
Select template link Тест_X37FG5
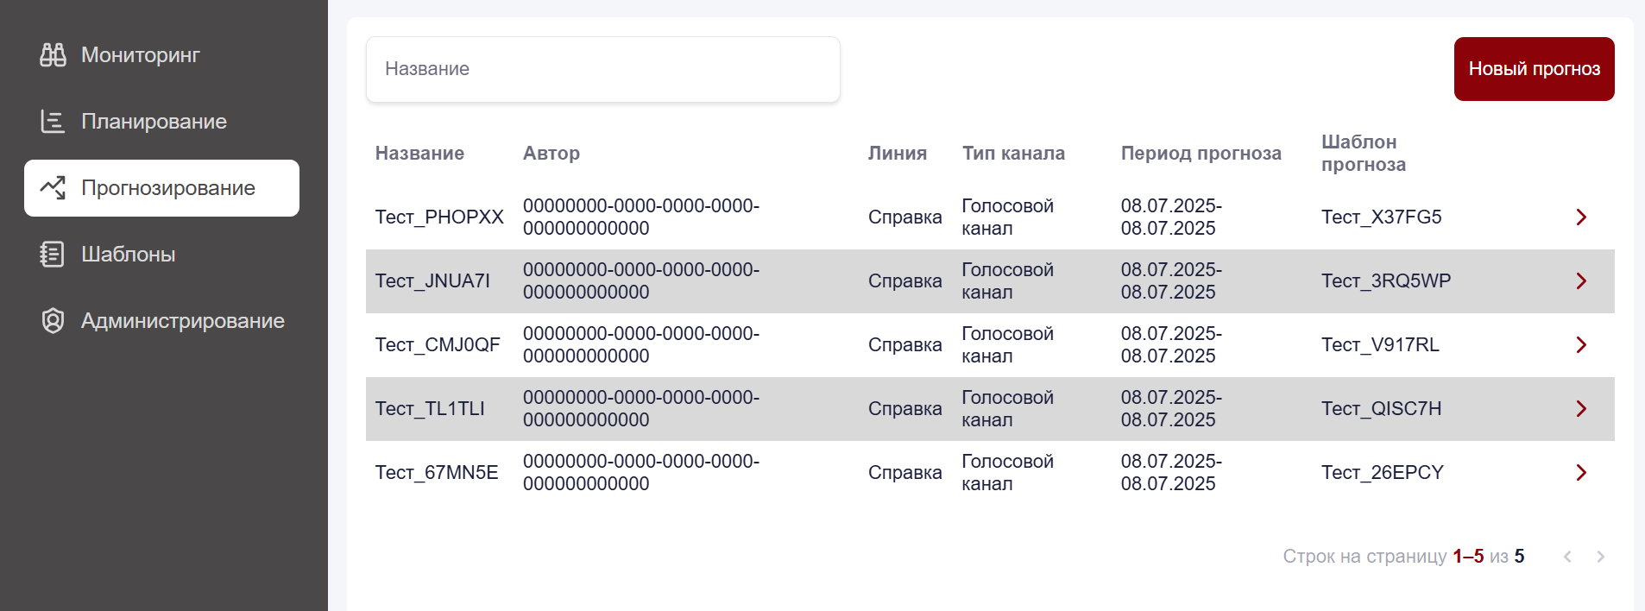tap(1381, 217)
